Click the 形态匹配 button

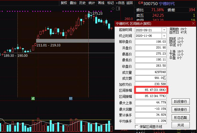[181, 118]
